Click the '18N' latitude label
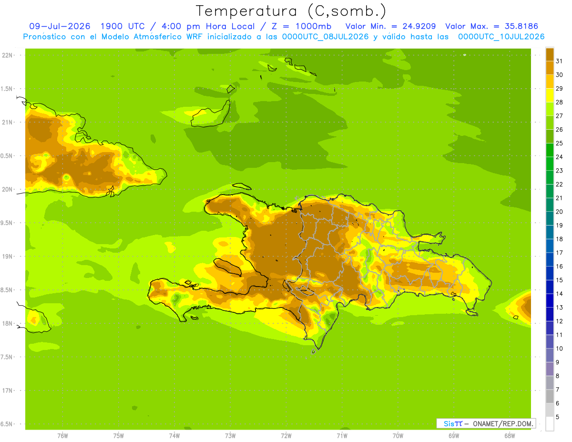 (8, 324)
